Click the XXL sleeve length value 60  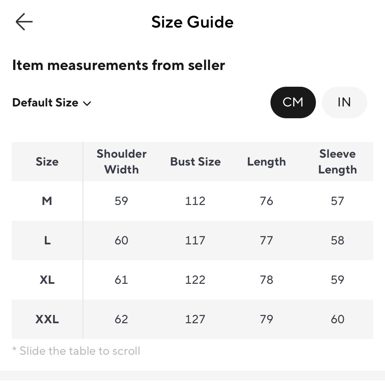338,319
